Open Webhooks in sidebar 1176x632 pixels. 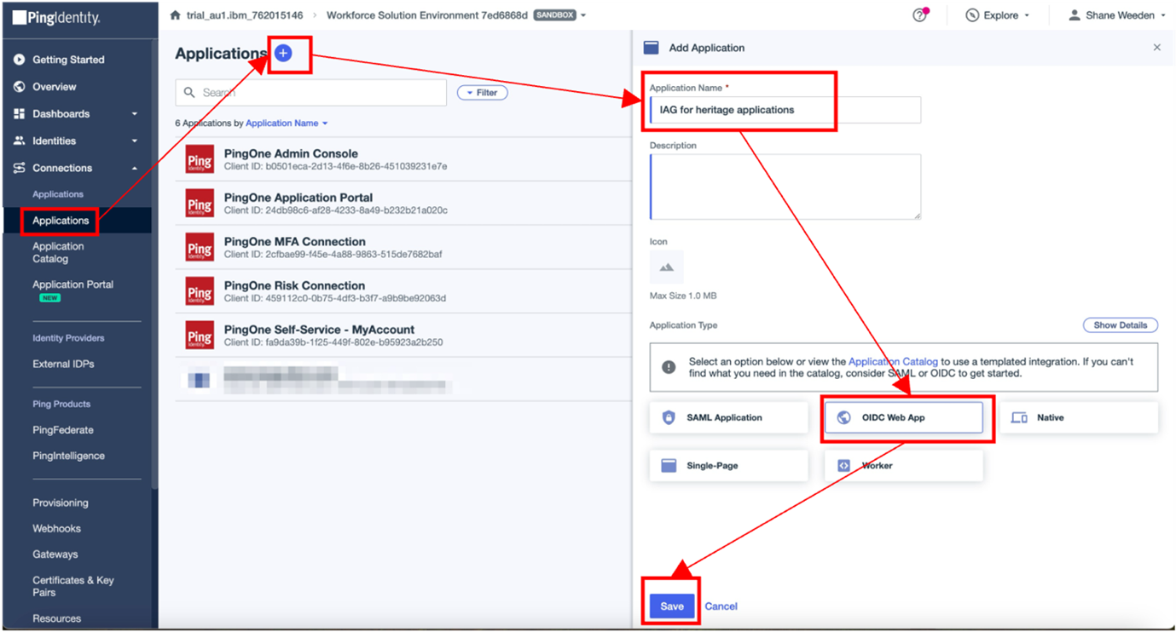pyautogui.click(x=56, y=528)
